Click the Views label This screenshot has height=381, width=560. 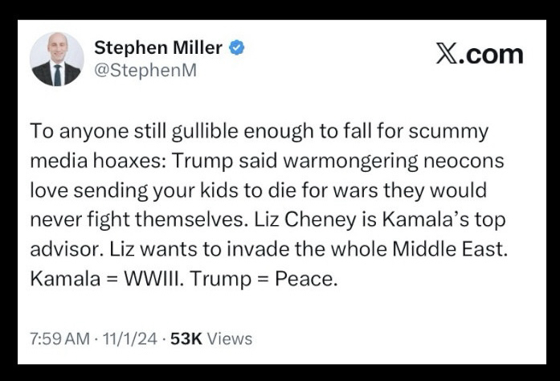[230, 338]
